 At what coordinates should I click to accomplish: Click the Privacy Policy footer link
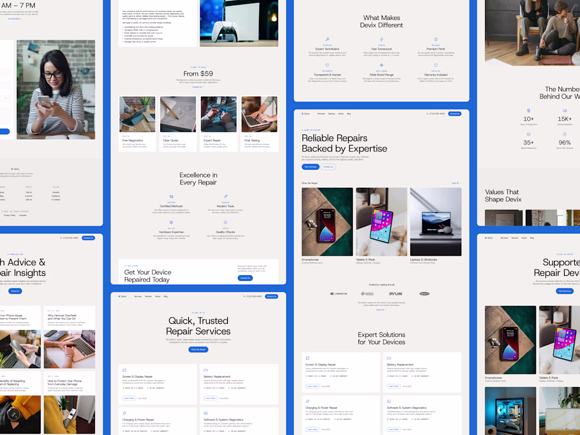pos(9,215)
